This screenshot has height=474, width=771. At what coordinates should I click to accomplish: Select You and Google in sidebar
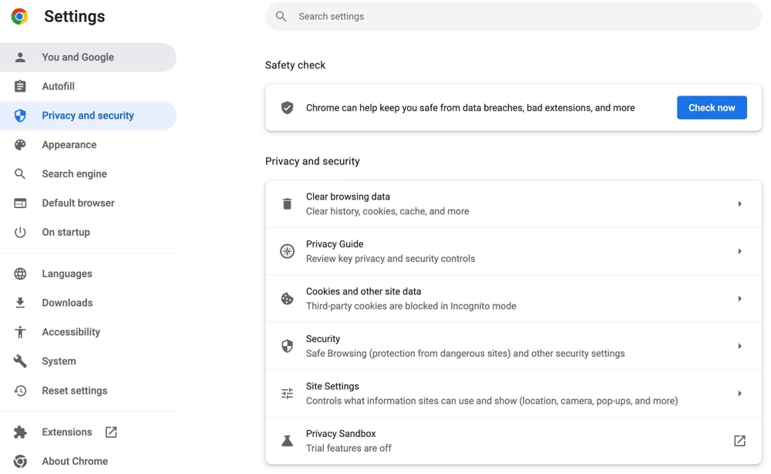78,57
